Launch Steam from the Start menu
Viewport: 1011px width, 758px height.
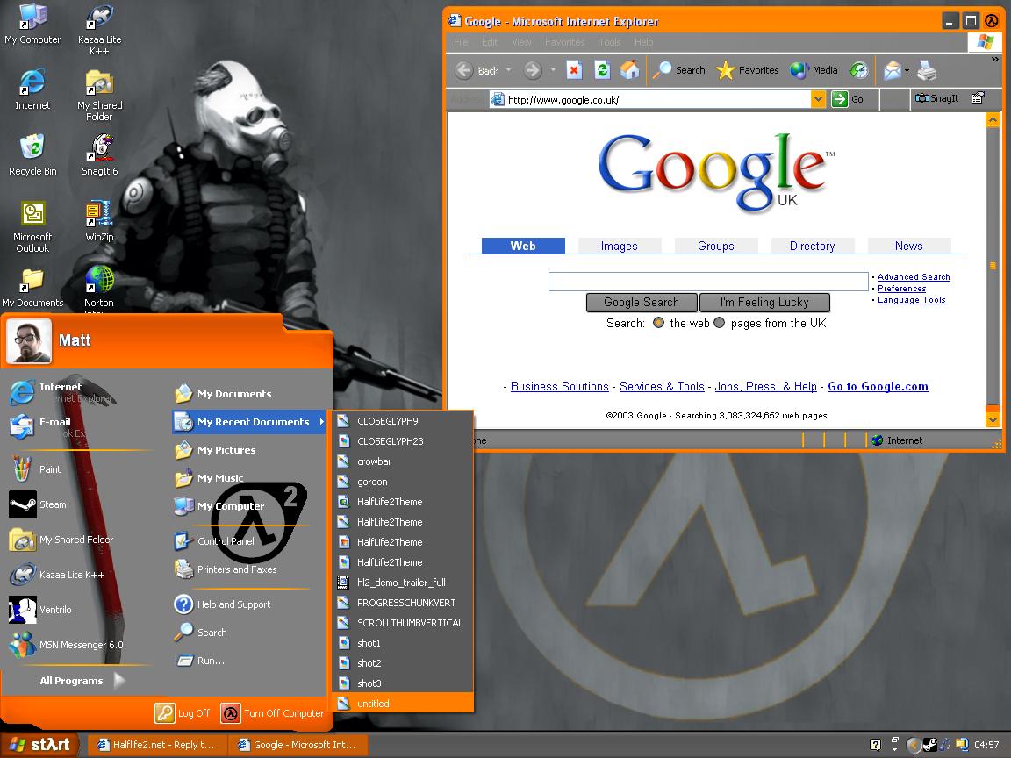point(38,504)
